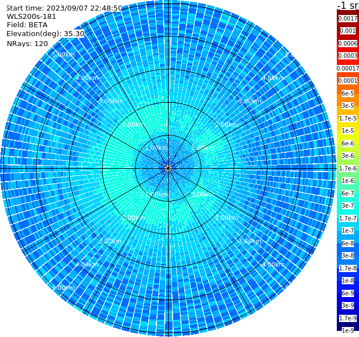Screen dimensions: 359x337
Task: Select the Field: BETA label
Action: (x=27, y=25)
